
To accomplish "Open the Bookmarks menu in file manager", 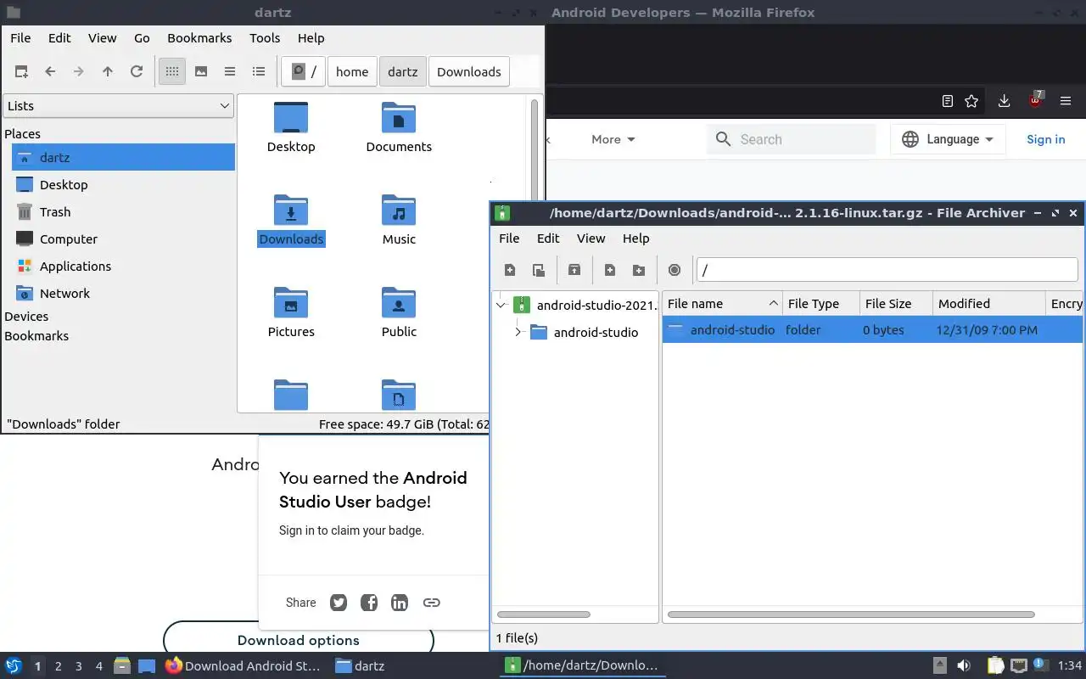I will coord(199,38).
